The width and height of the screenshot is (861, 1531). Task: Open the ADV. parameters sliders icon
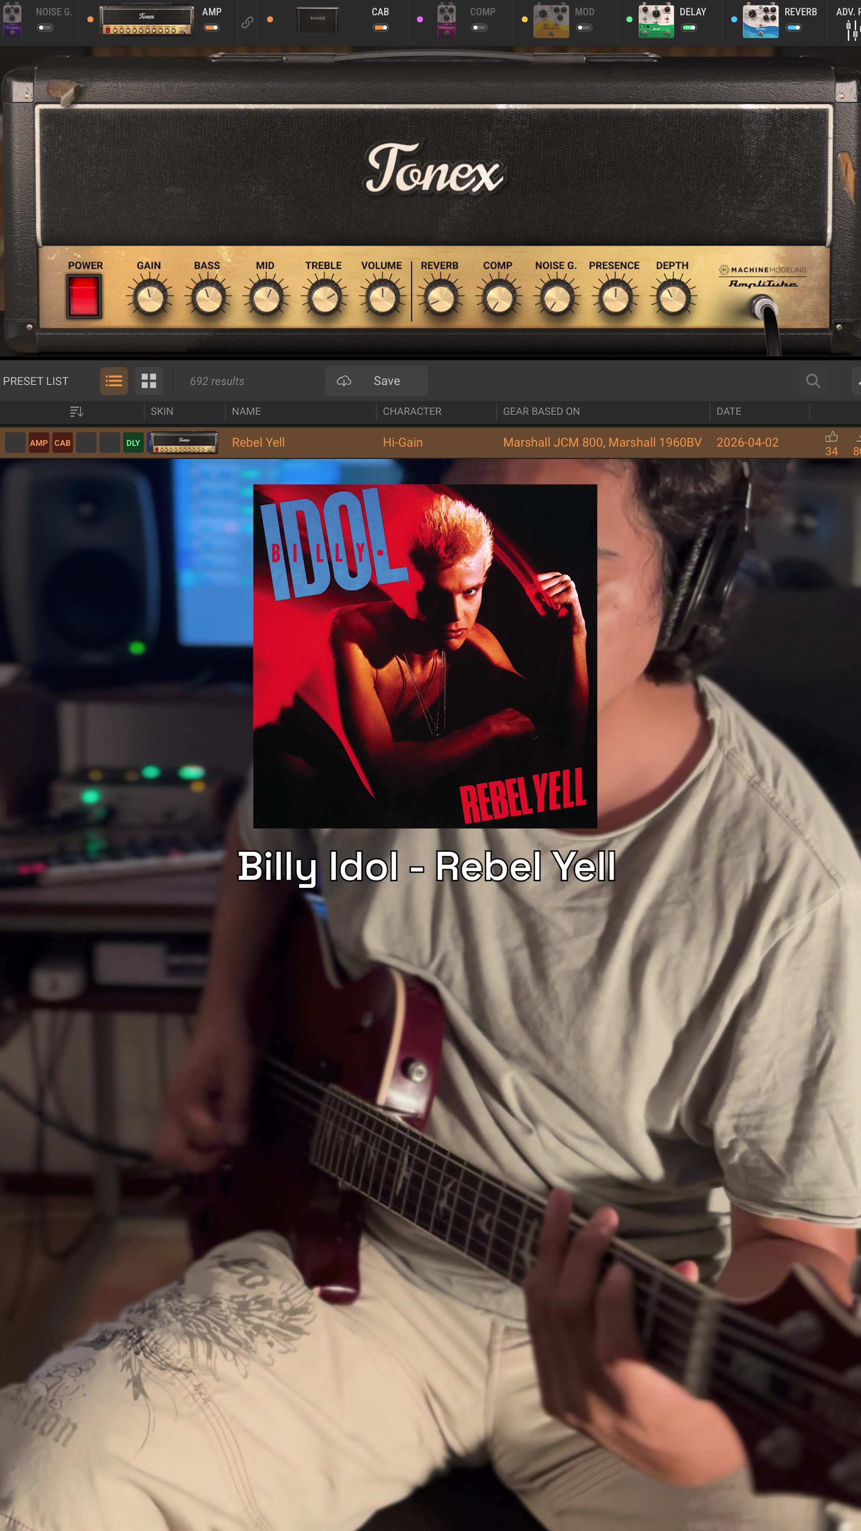click(852, 30)
